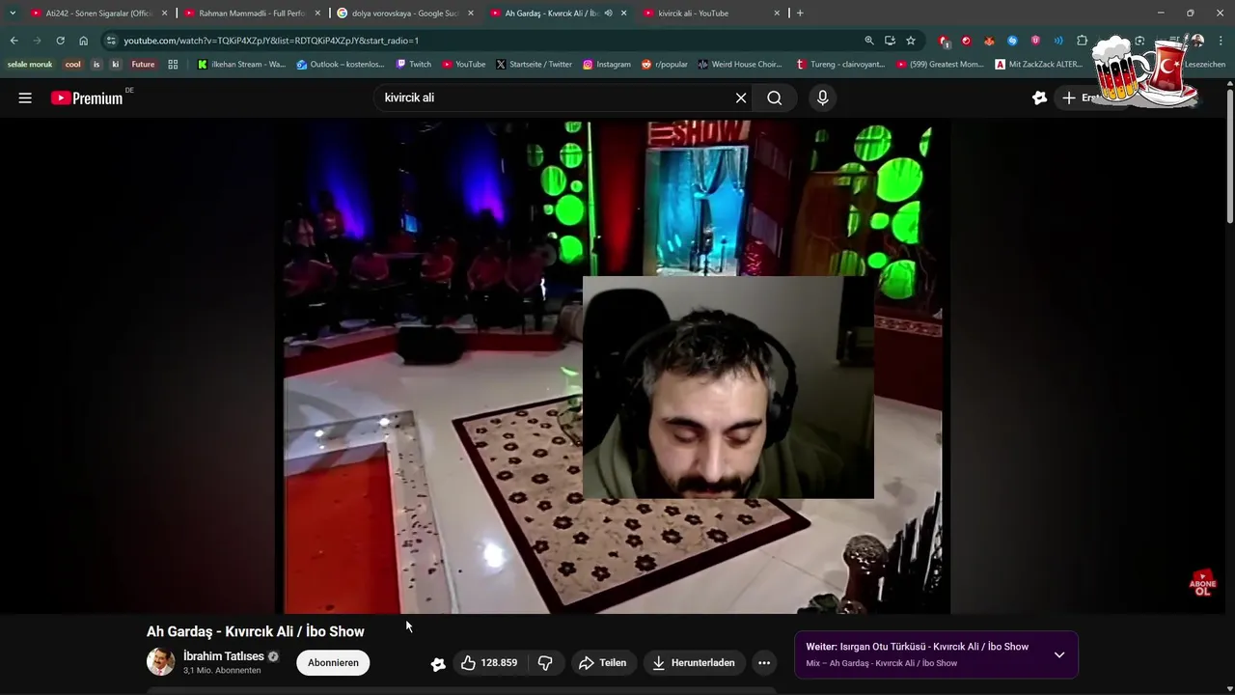View site information icon in address bar
This screenshot has width=1235, height=695.
click(111, 41)
